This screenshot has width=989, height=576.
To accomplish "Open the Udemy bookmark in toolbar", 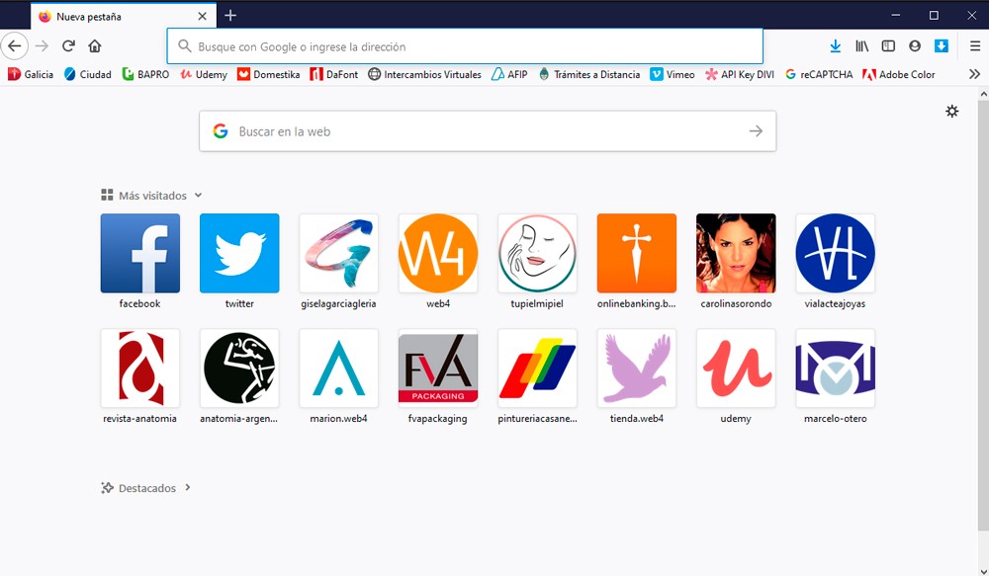I will coord(203,74).
